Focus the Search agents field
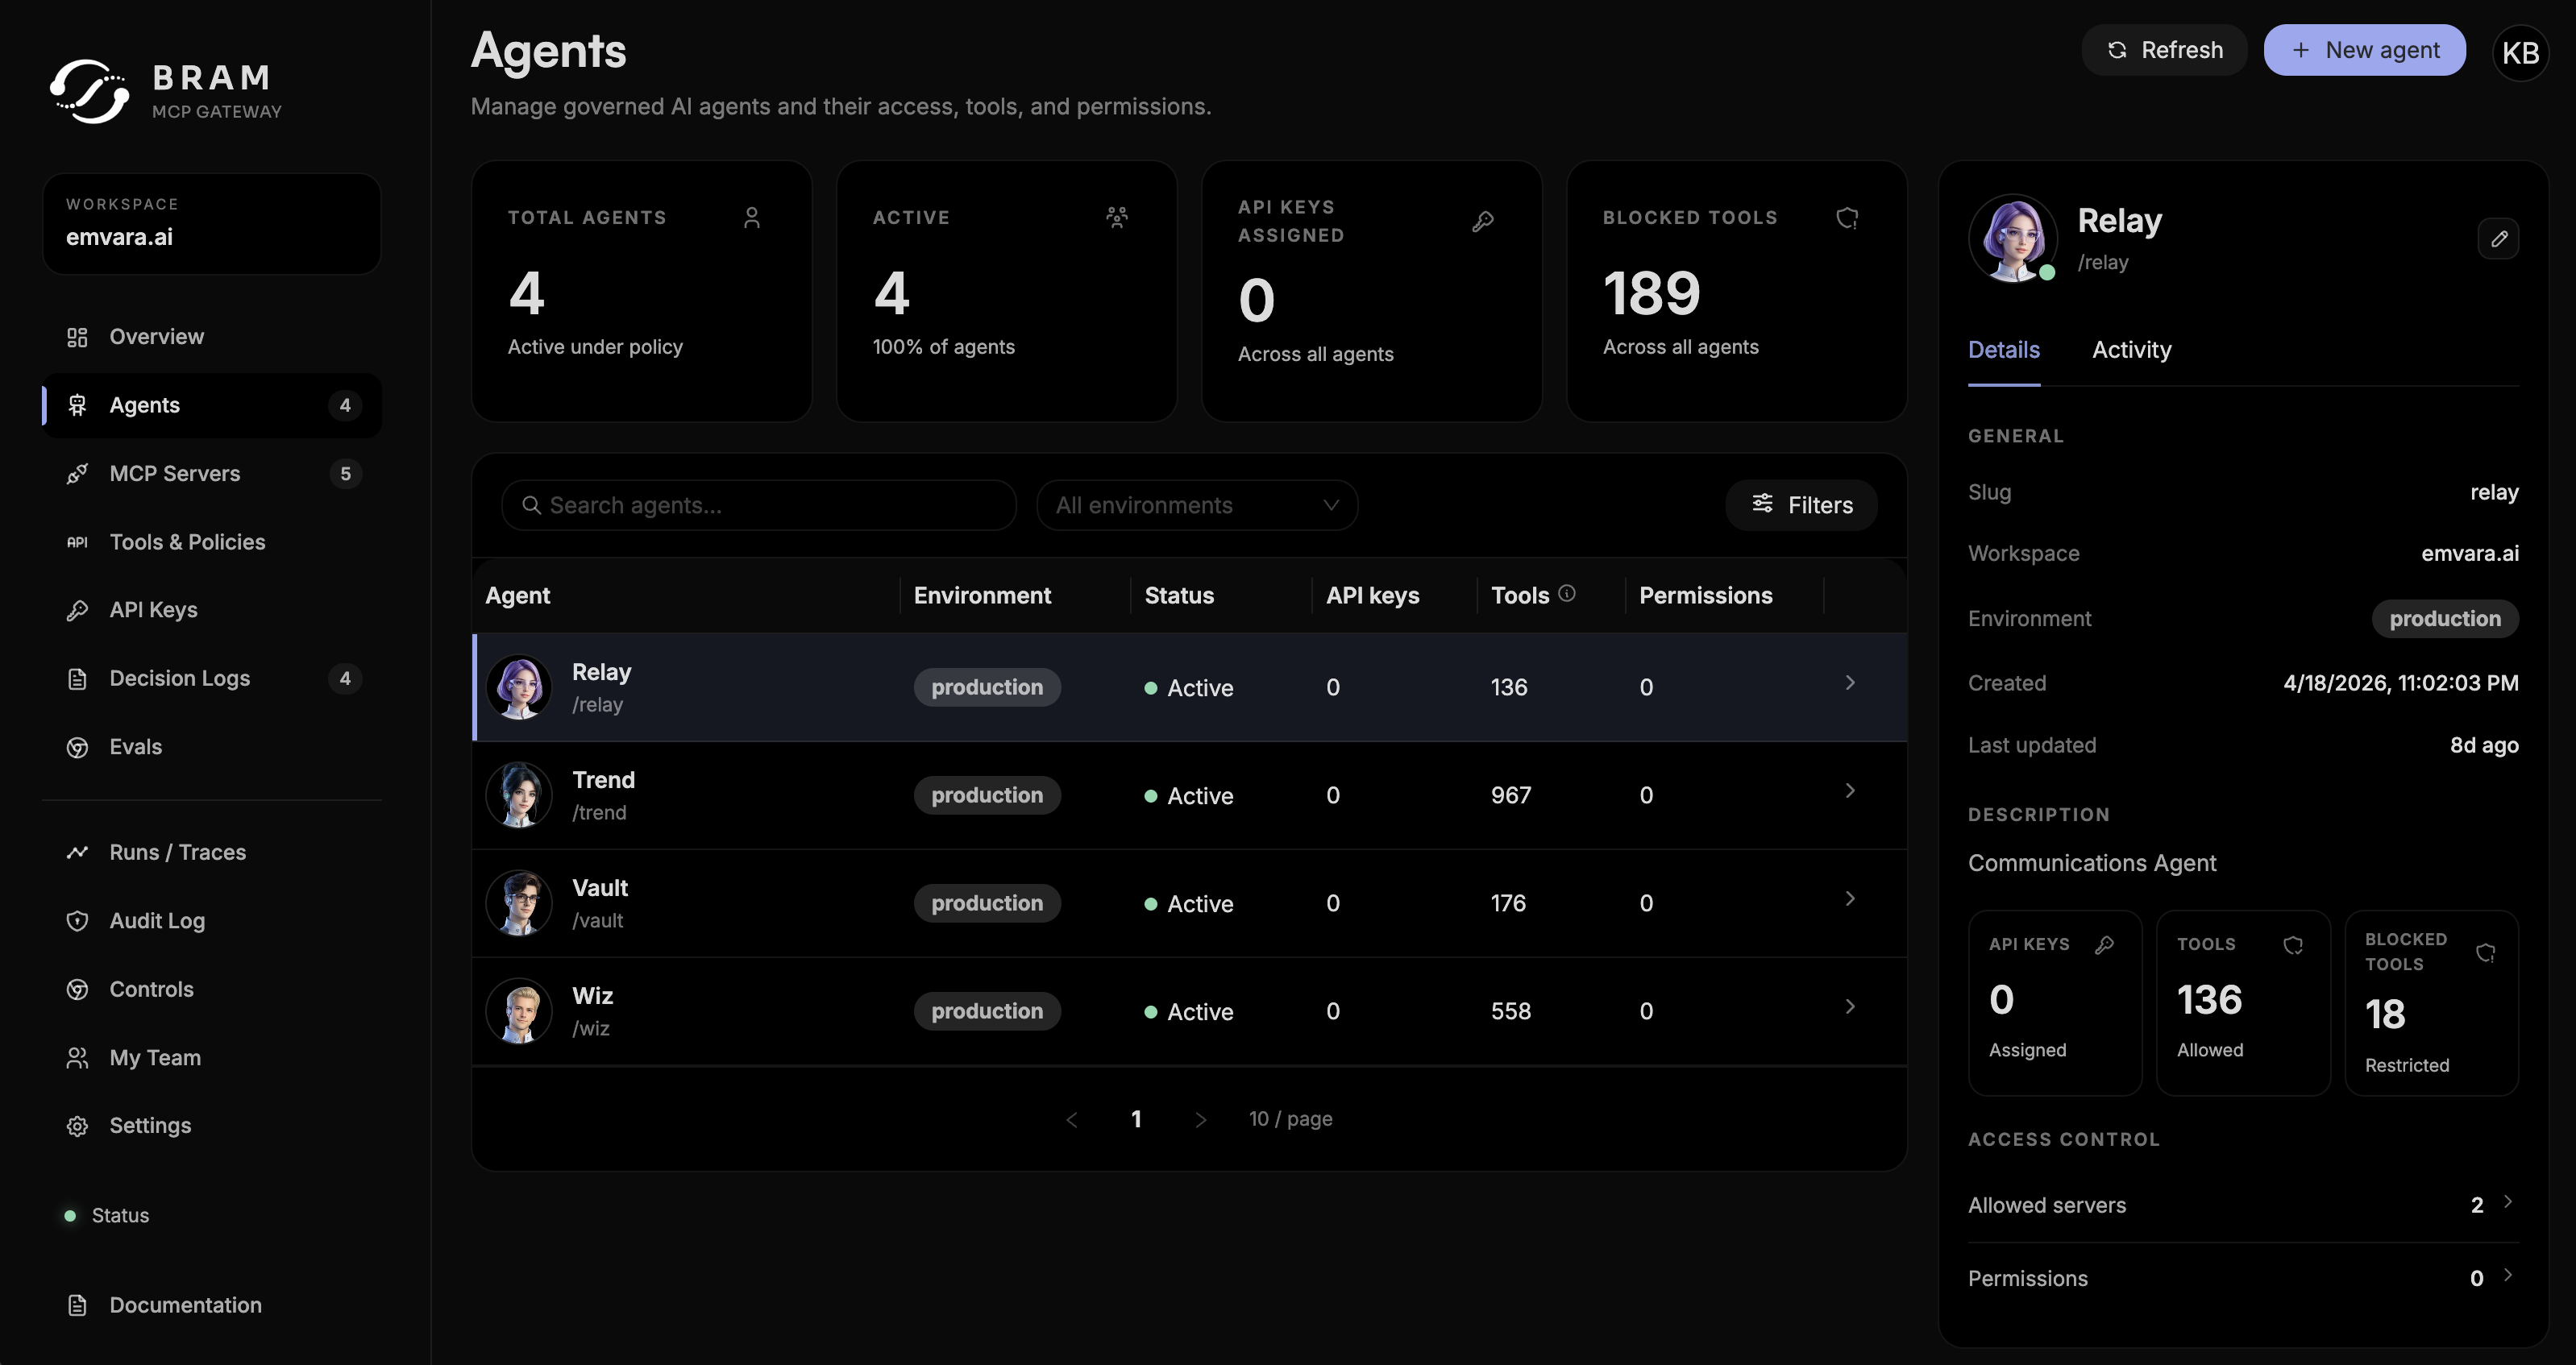This screenshot has height=1365, width=2576. point(760,505)
